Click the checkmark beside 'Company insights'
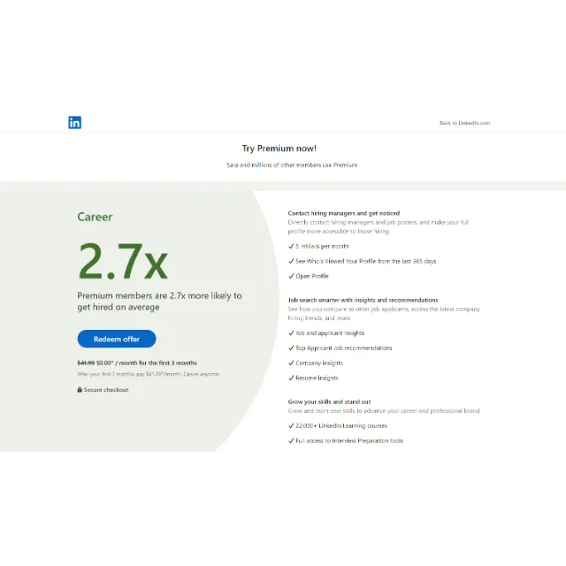 coord(291,363)
